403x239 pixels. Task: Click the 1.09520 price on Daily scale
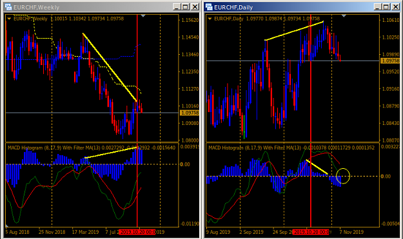[x=391, y=72]
